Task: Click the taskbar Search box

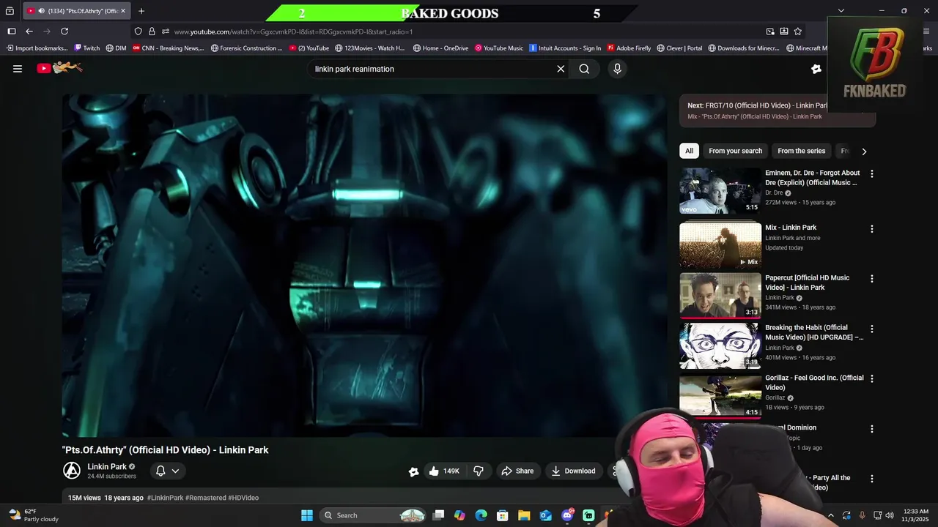Action: click(x=374, y=515)
